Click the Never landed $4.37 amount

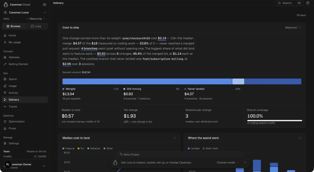click(x=189, y=94)
